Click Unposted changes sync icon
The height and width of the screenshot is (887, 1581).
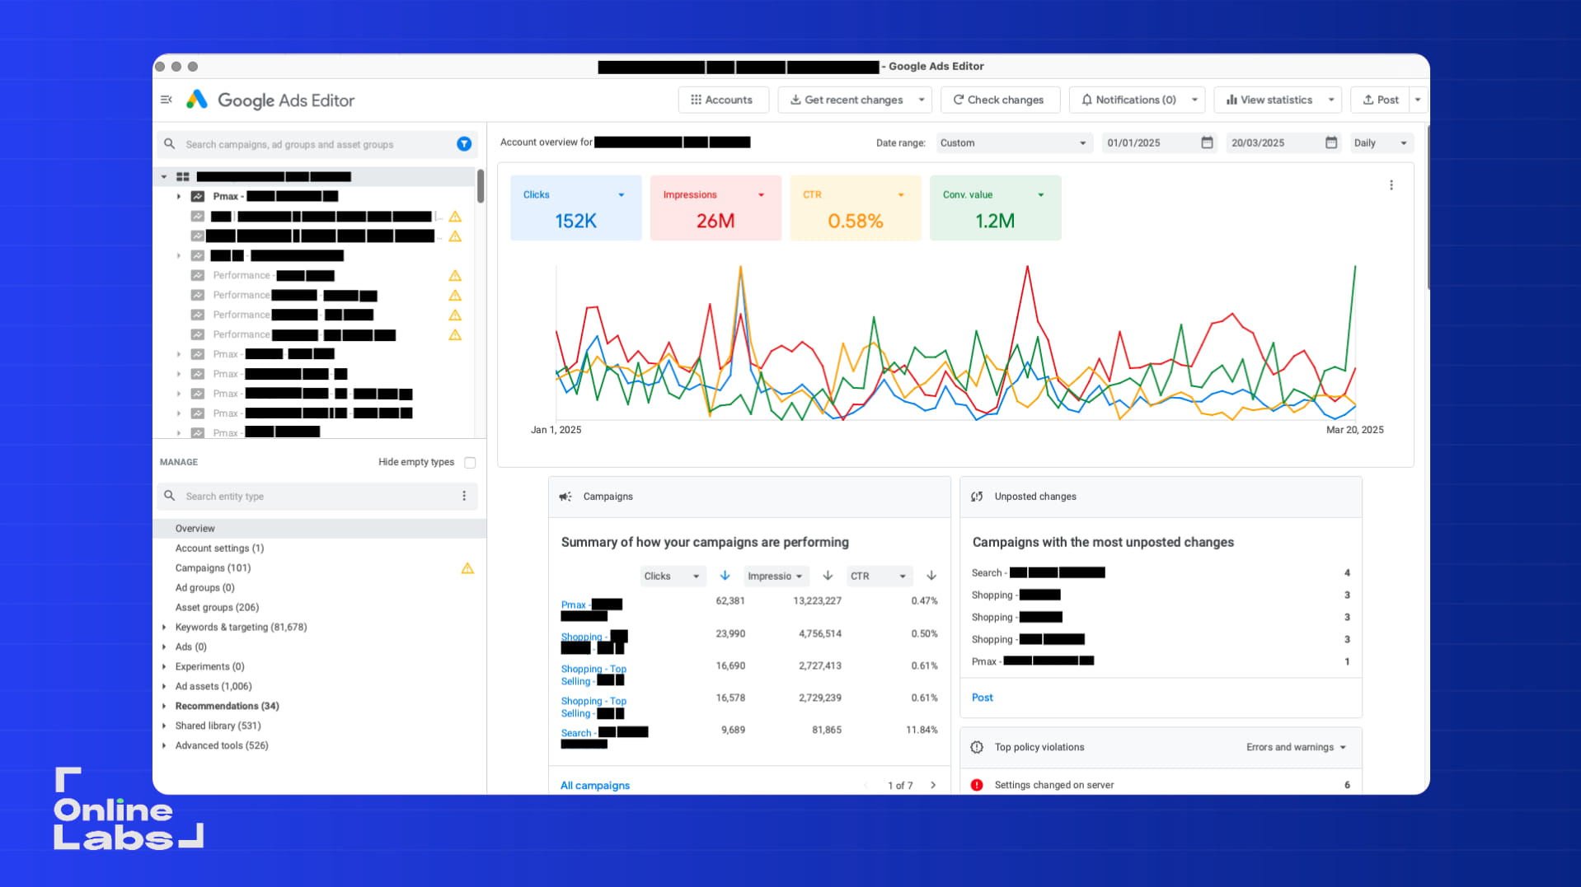pos(977,497)
